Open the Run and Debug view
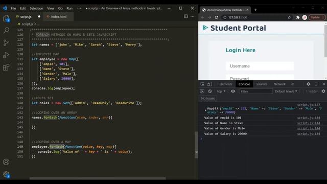Image resolution: width=327 pixels, height=184 pixels. point(6,55)
